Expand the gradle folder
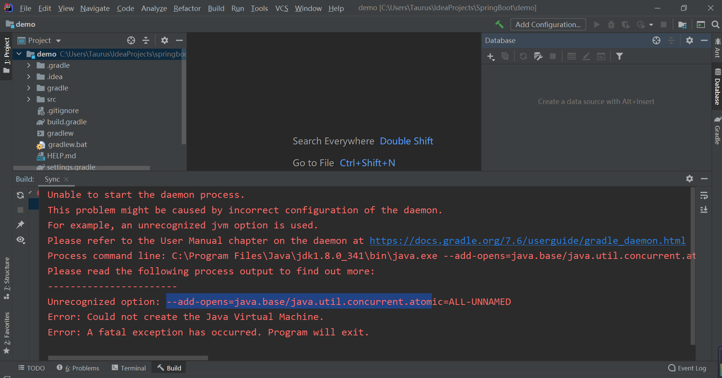Viewport: 722px width, 378px height. pyautogui.click(x=29, y=88)
